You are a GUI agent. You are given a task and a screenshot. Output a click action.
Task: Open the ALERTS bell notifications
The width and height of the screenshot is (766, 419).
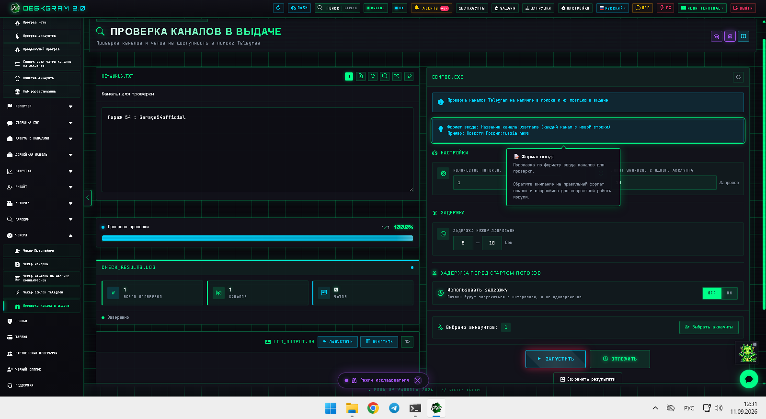(x=431, y=8)
